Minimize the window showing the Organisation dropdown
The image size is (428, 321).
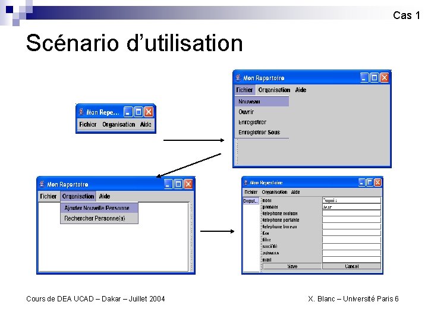168,184
